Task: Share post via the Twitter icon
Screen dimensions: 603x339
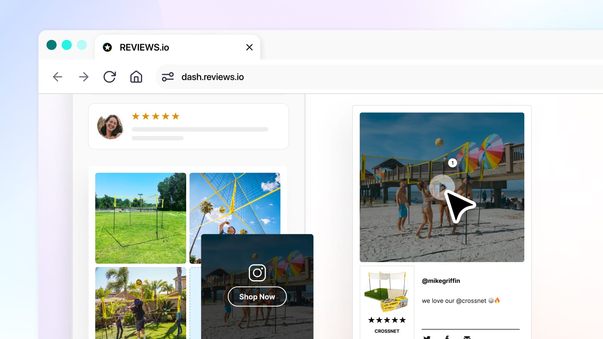Action: (427, 337)
